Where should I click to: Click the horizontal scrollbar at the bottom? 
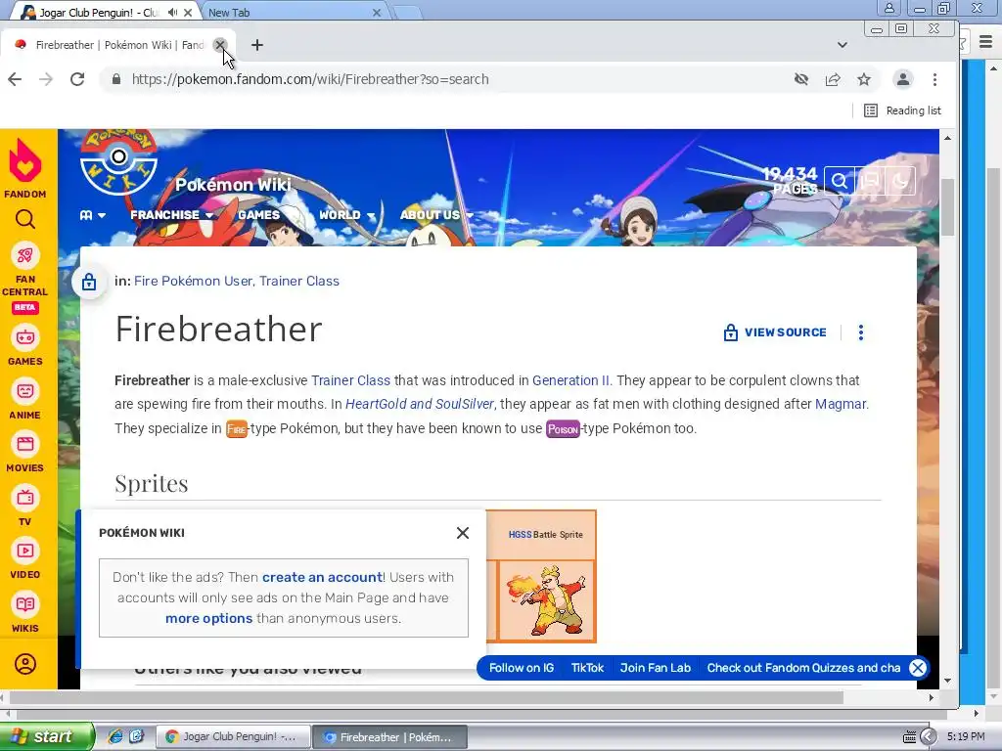point(426,698)
